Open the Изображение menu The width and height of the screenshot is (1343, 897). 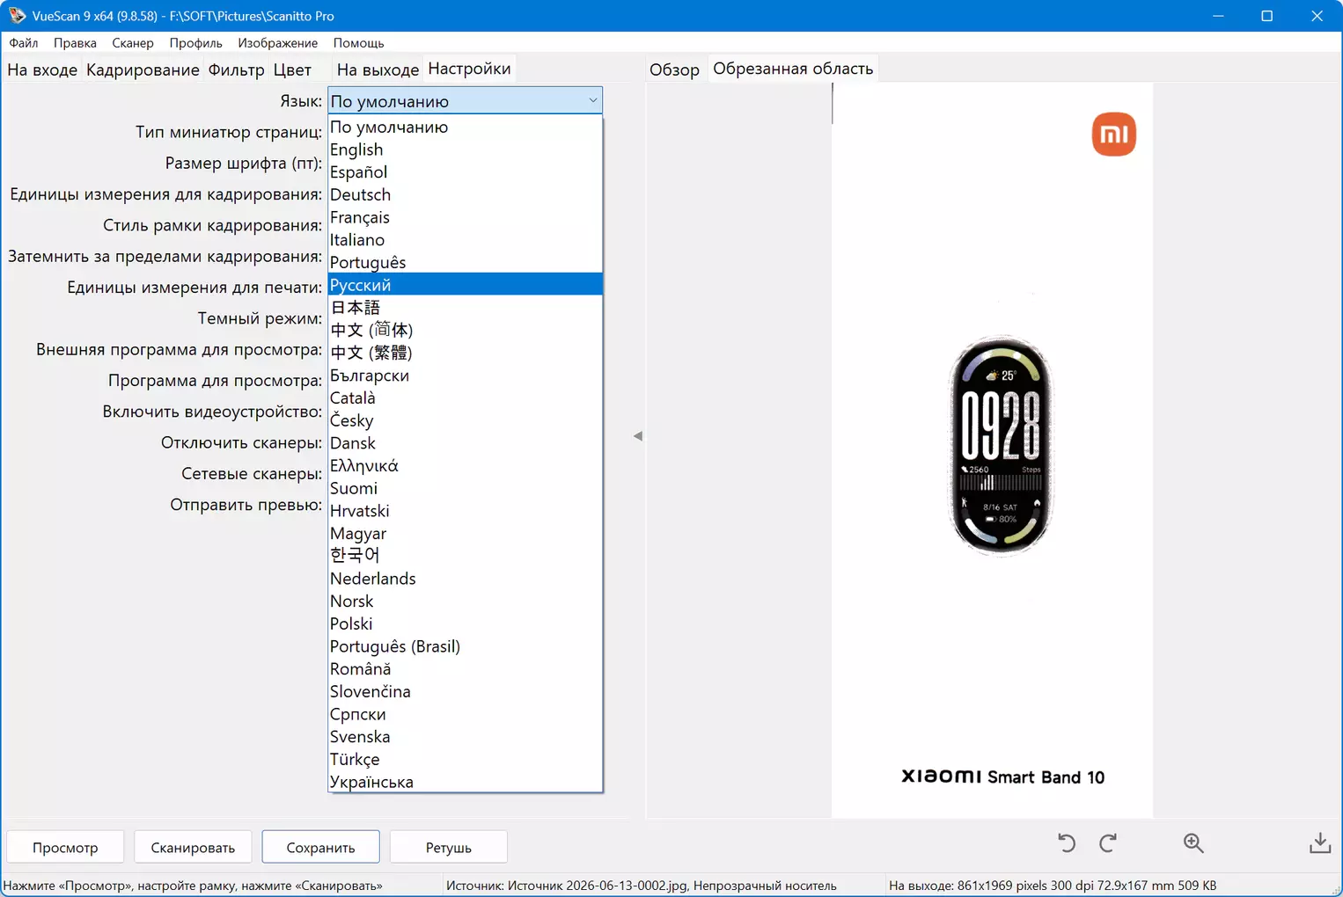278,43
